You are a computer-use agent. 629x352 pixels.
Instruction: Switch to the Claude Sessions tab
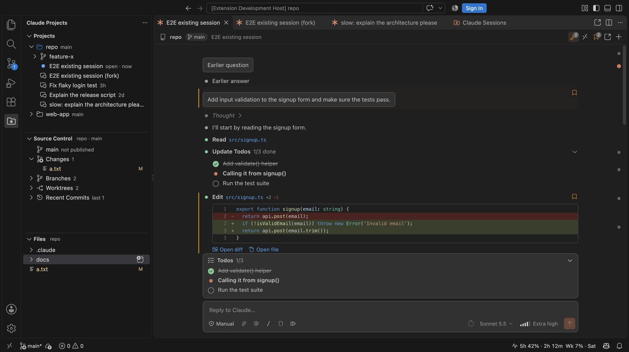(x=484, y=23)
